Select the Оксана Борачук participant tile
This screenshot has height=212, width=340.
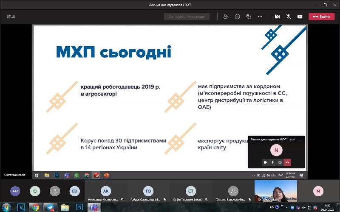233,192
